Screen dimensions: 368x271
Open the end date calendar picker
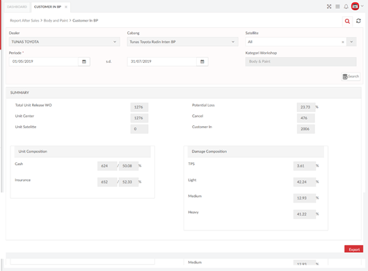[x=202, y=61]
